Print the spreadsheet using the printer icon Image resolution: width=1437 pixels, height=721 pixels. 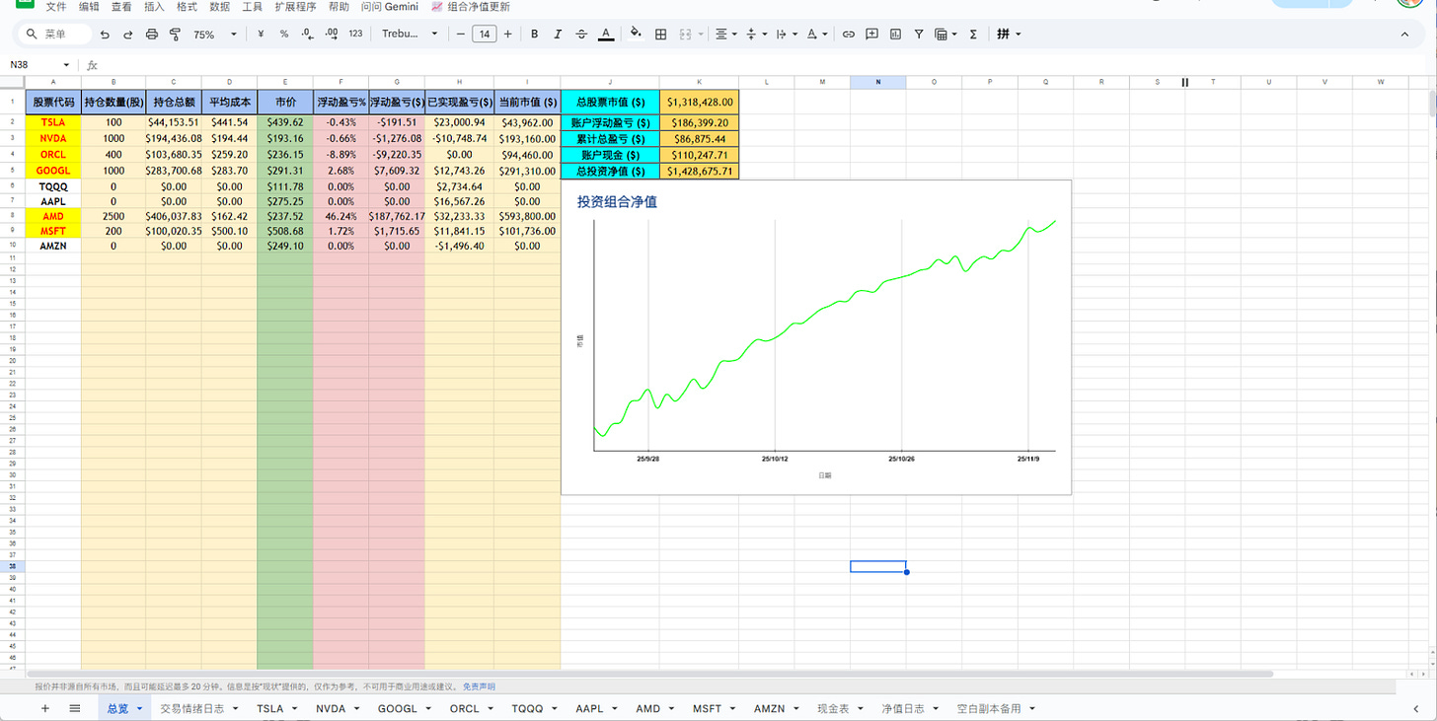click(x=152, y=35)
